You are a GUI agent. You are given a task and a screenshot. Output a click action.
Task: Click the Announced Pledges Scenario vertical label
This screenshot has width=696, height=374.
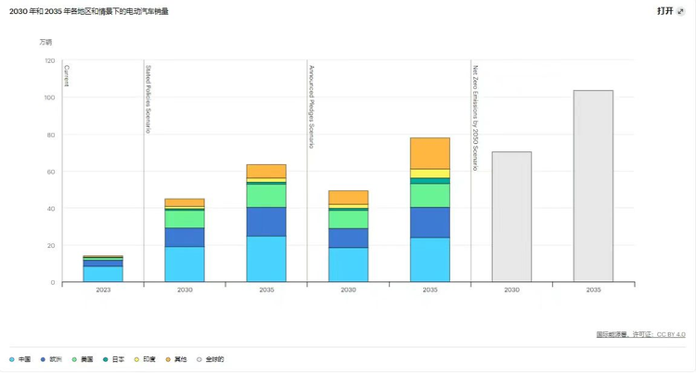[x=312, y=107]
